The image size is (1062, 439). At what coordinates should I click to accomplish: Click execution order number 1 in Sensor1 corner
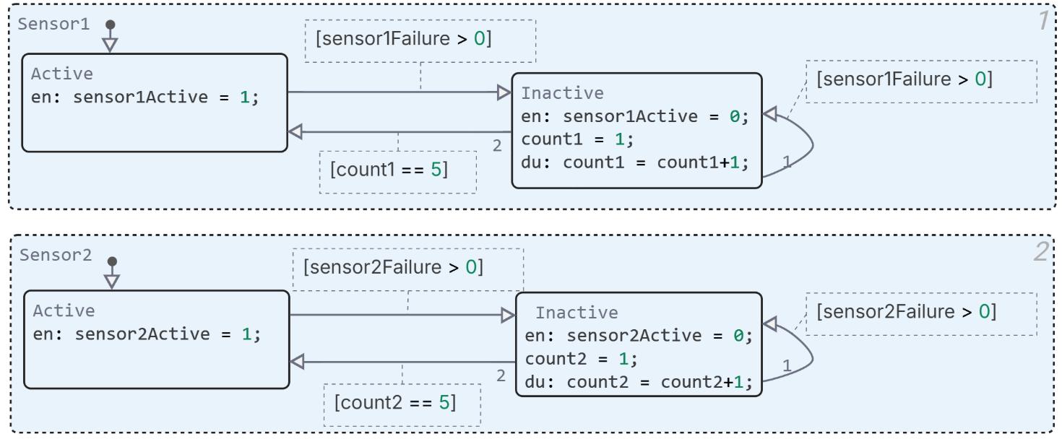coord(1042,22)
